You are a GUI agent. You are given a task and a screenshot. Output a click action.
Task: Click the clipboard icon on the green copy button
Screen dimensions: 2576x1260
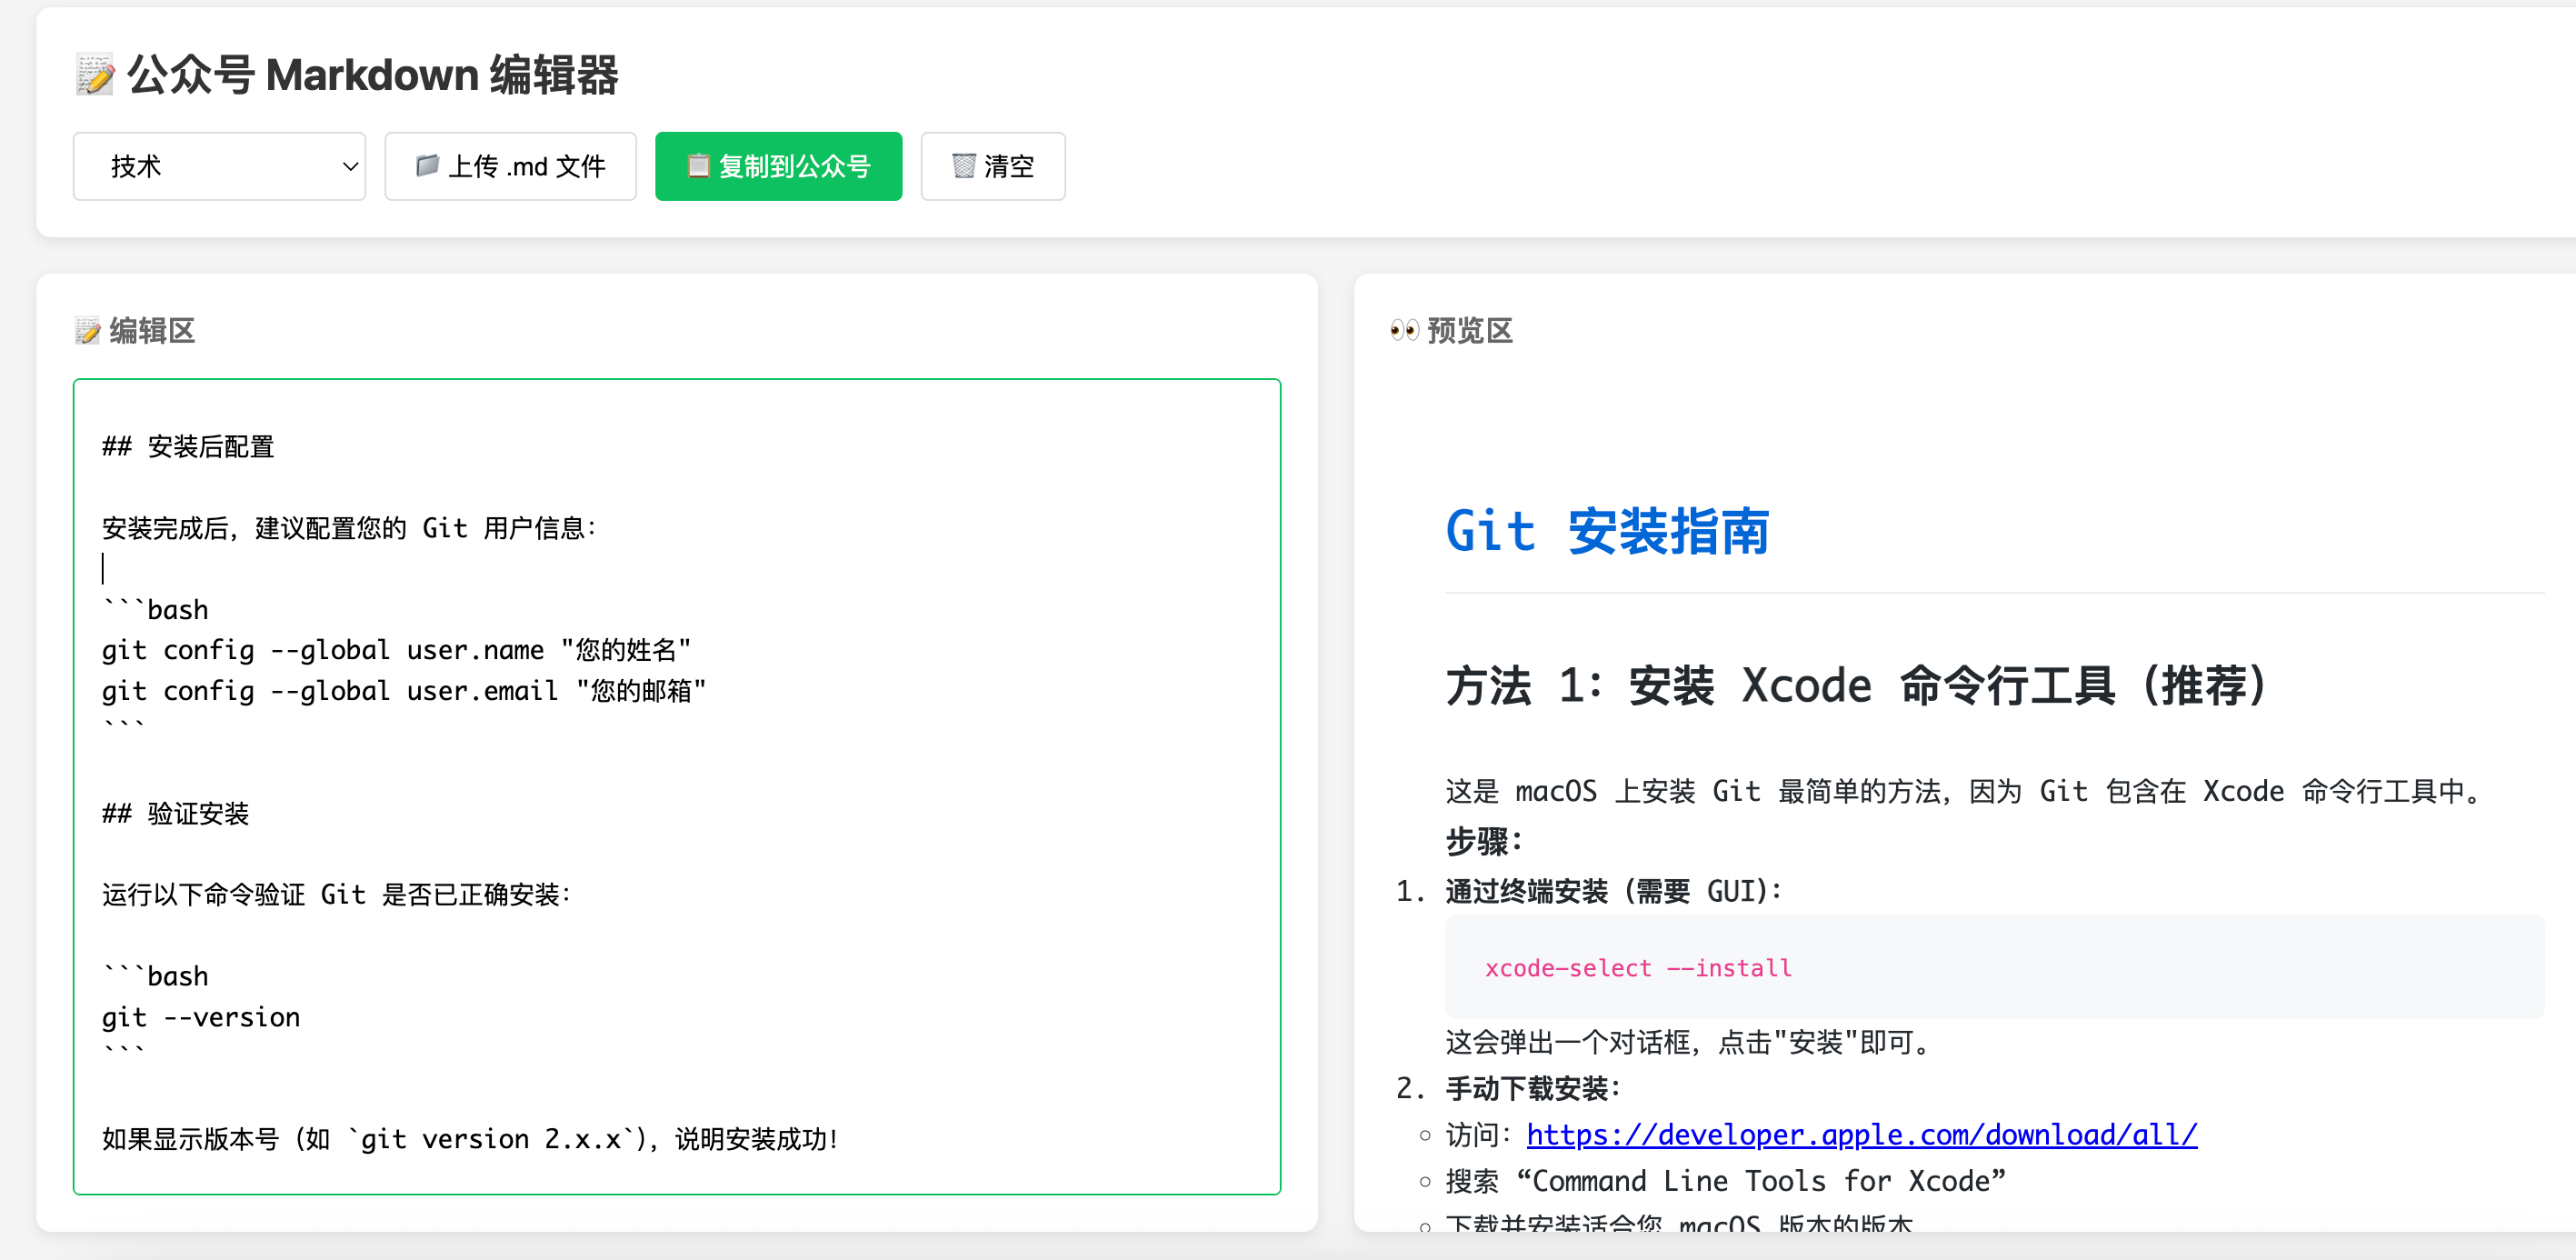698,165
